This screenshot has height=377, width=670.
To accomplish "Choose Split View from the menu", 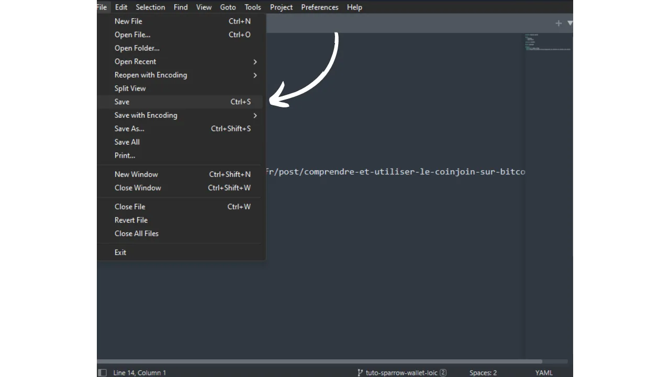I will click(x=130, y=88).
